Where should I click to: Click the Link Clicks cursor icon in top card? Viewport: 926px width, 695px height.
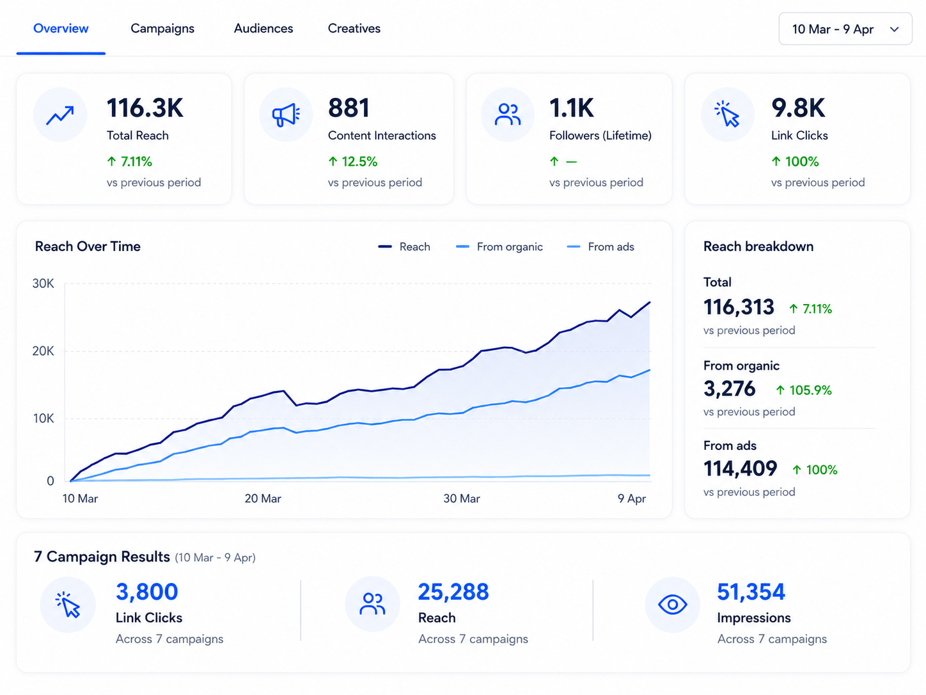[728, 115]
